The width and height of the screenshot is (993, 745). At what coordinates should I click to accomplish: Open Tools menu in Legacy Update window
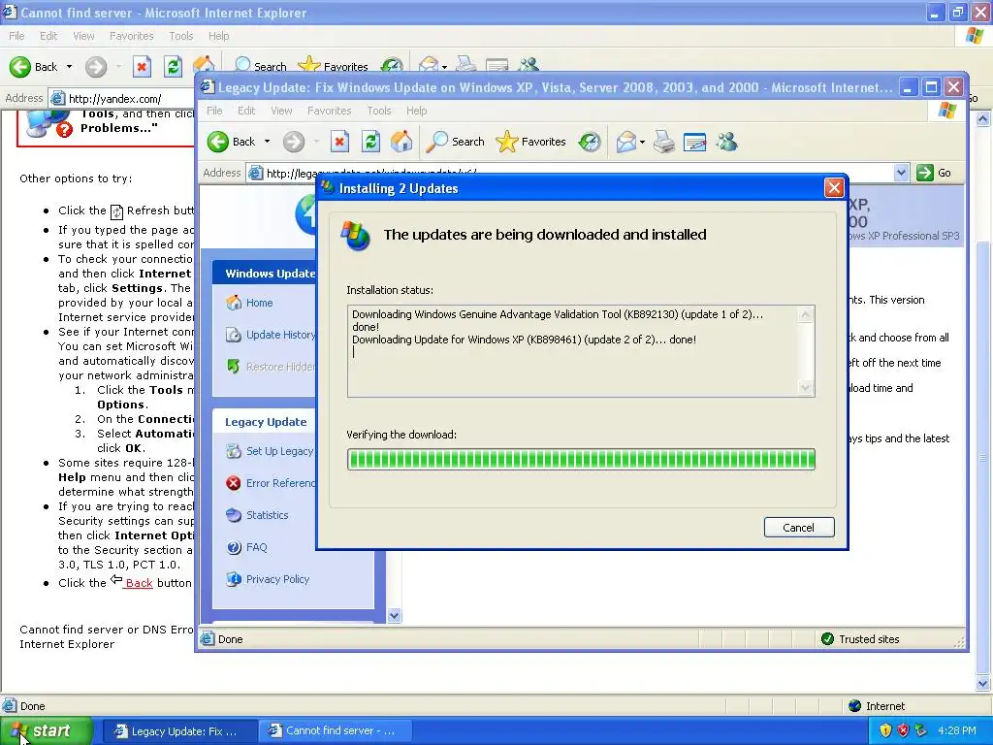(379, 111)
